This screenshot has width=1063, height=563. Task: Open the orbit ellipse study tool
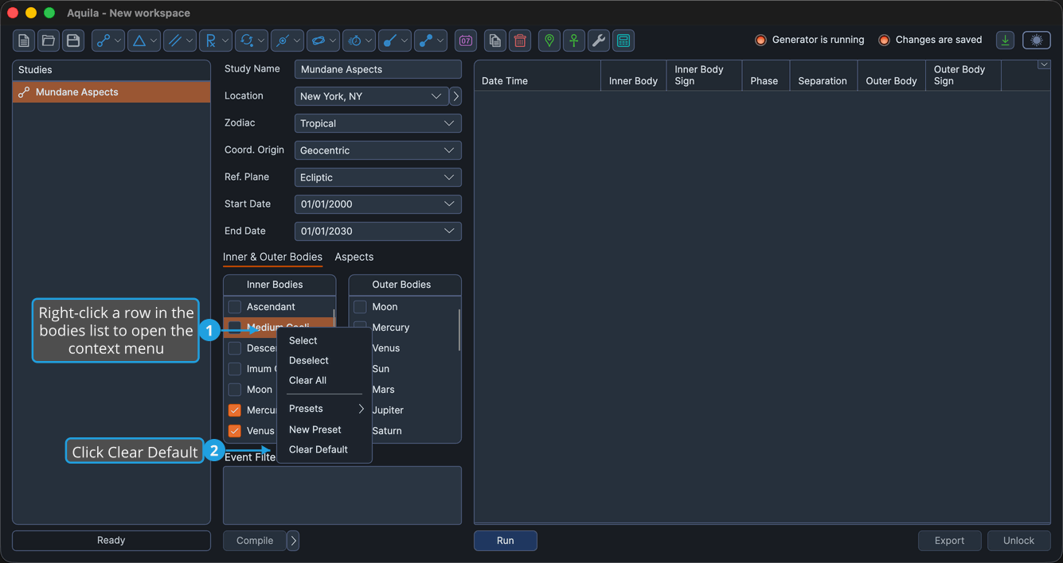pyautogui.click(x=322, y=41)
